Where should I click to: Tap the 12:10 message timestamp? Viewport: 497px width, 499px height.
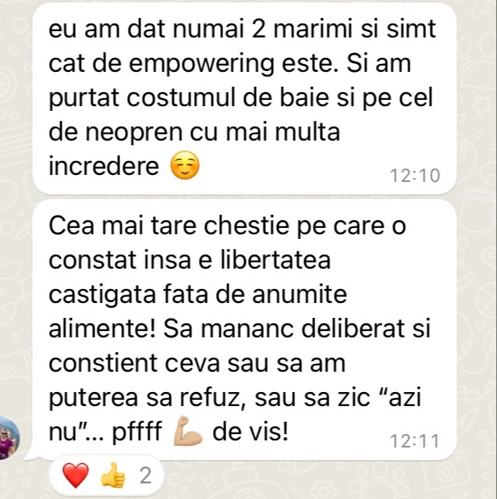[415, 176]
